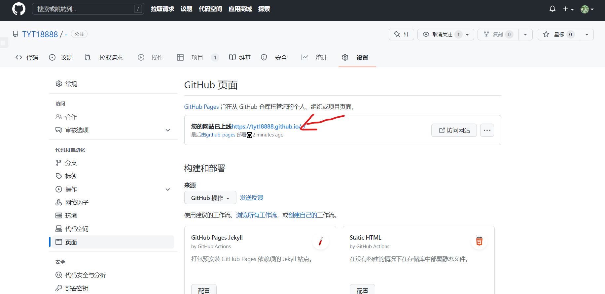Switch to the 统计 tab
The image size is (605, 294).
coord(314,58)
